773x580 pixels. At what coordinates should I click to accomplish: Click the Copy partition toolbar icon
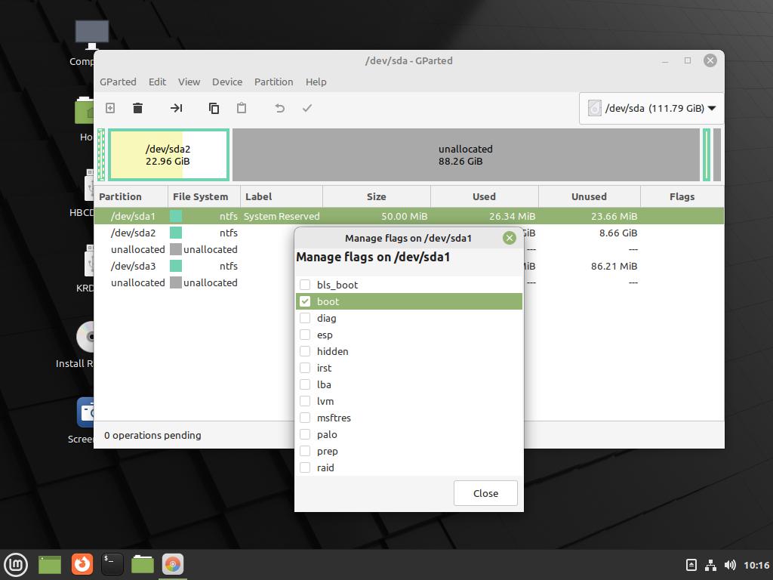click(214, 108)
